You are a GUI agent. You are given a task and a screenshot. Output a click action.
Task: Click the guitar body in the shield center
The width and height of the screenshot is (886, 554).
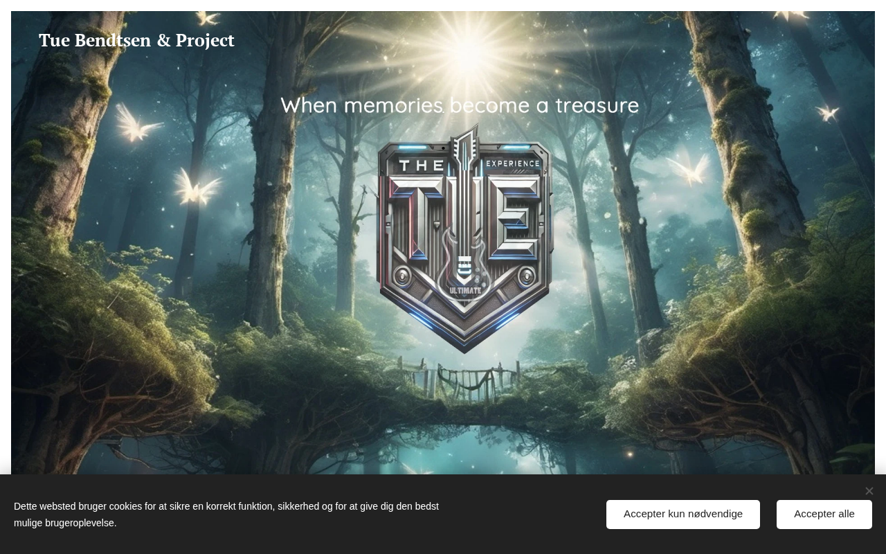pos(464,267)
